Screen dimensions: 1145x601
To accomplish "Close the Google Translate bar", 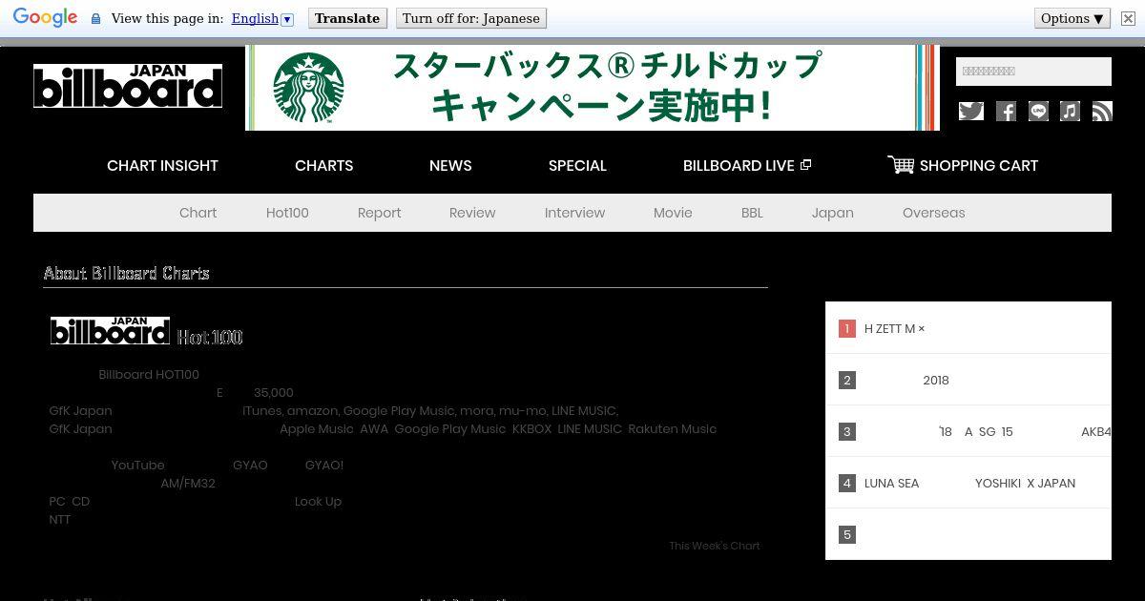I will click(1128, 18).
